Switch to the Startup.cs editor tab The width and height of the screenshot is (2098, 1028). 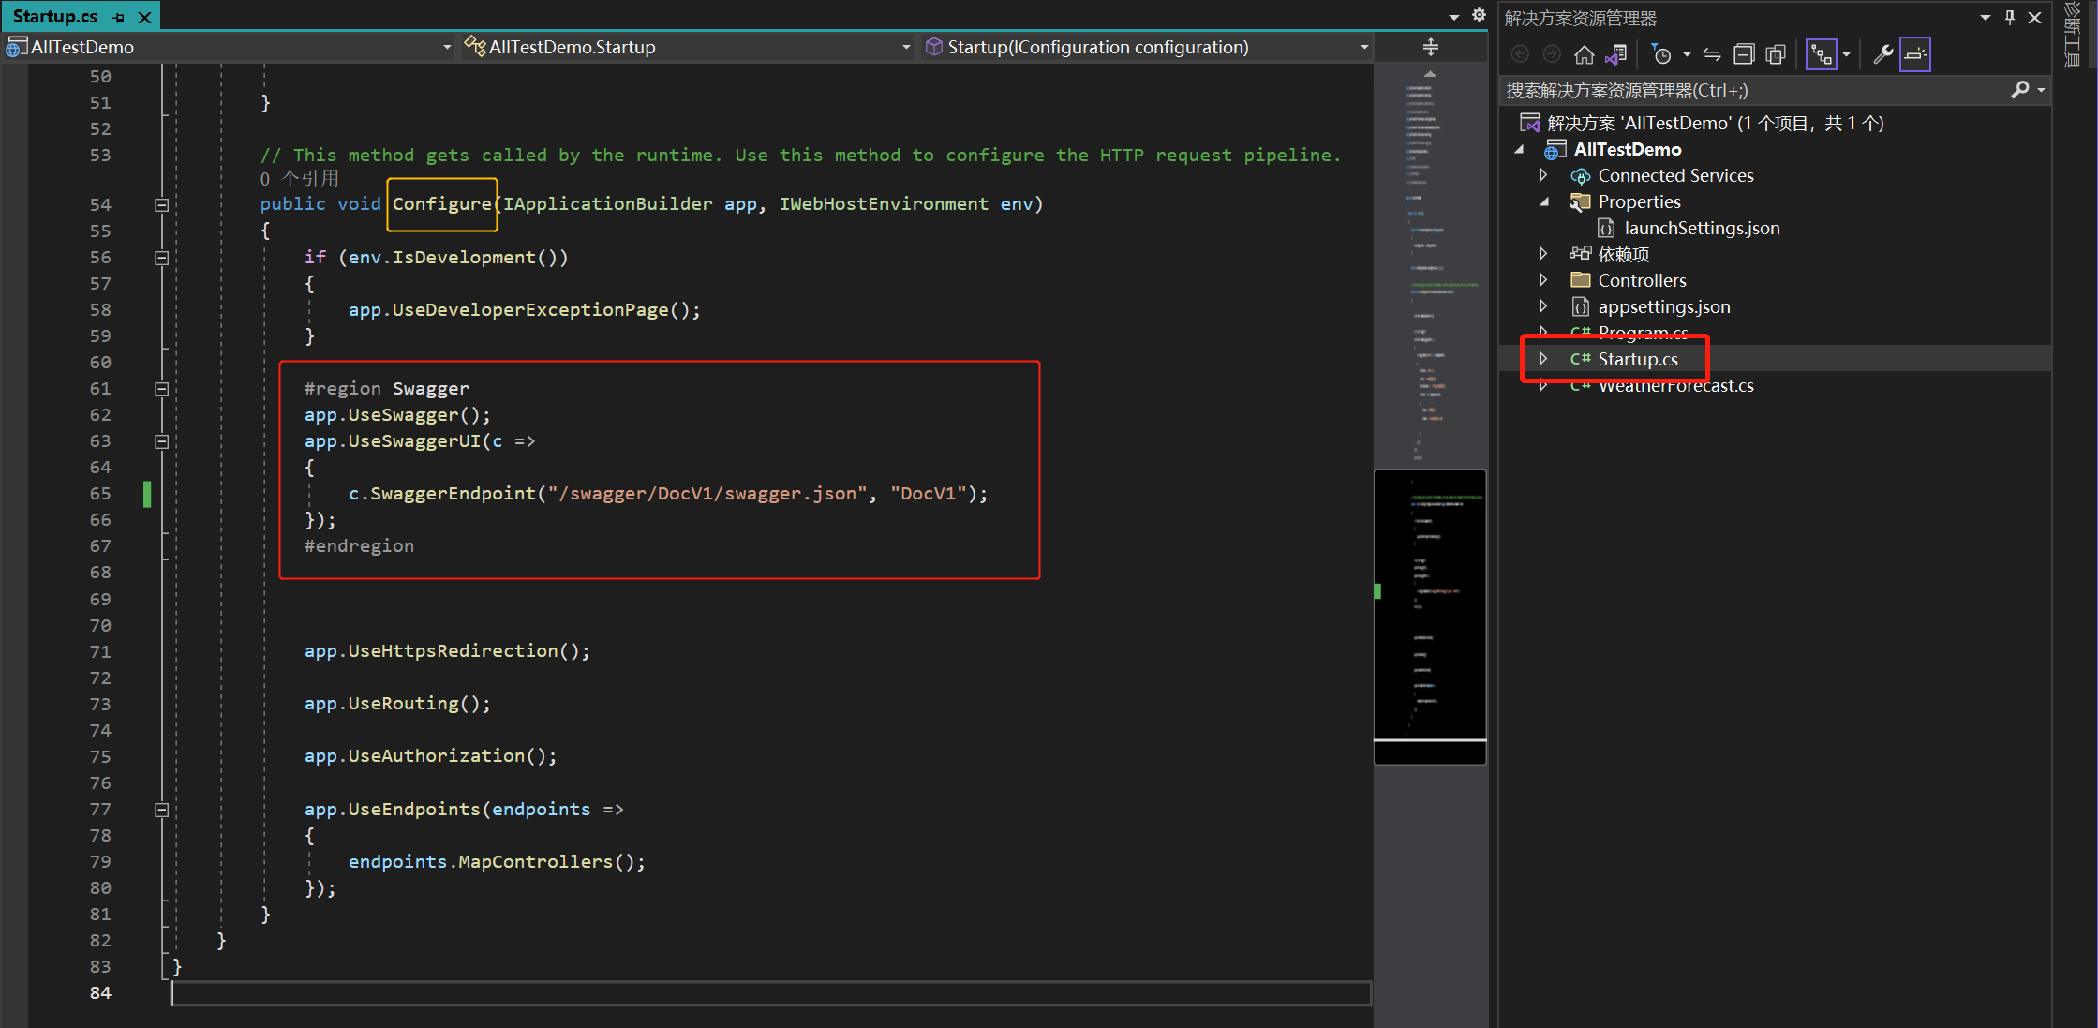point(55,16)
